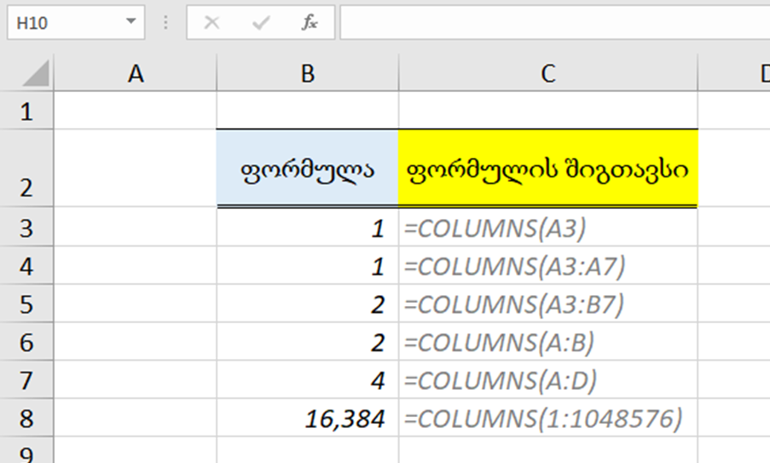Select row 6 header
Image resolution: width=770 pixels, height=463 pixels.
[26, 341]
